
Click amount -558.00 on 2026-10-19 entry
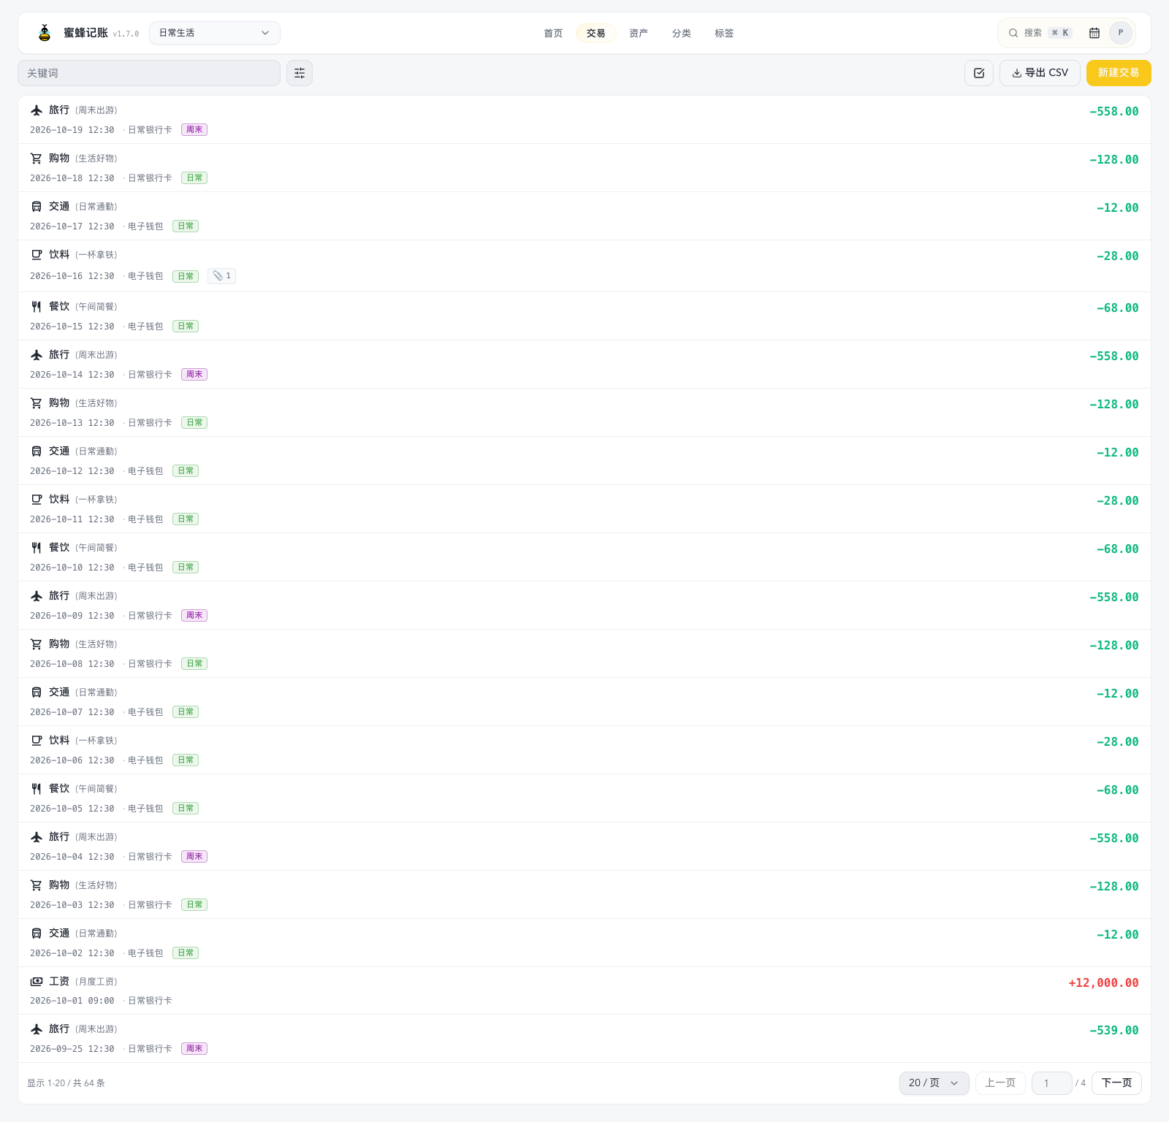1114,111
